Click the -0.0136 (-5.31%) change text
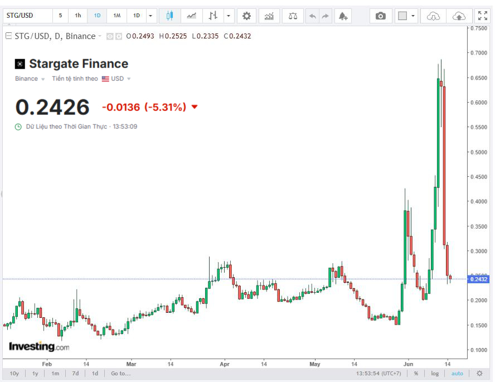This screenshot has height=382, width=495. point(144,107)
